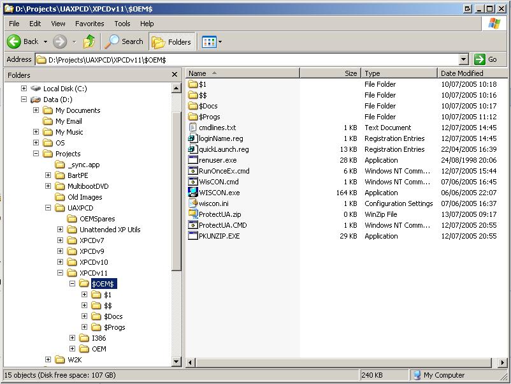
Task: Click the grey Forward arrow icon
Action: coord(60,41)
